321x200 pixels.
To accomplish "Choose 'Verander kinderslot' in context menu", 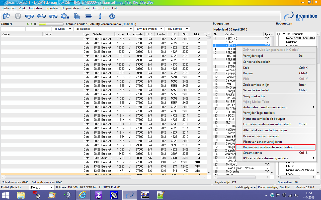I will coord(276,90).
